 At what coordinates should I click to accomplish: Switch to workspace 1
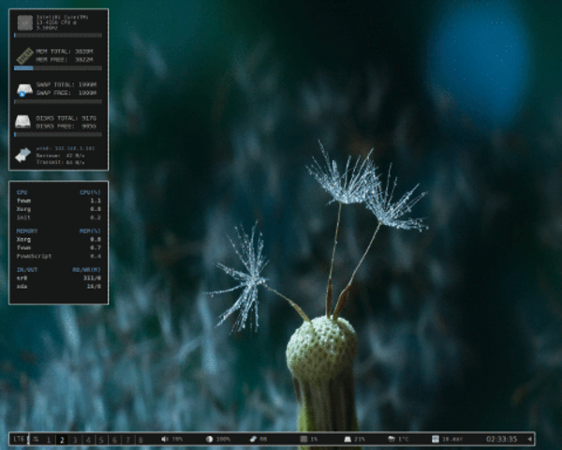pyautogui.click(x=49, y=440)
